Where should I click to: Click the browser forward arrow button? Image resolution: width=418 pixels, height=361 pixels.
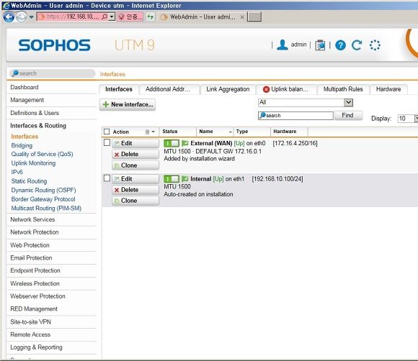point(21,17)
